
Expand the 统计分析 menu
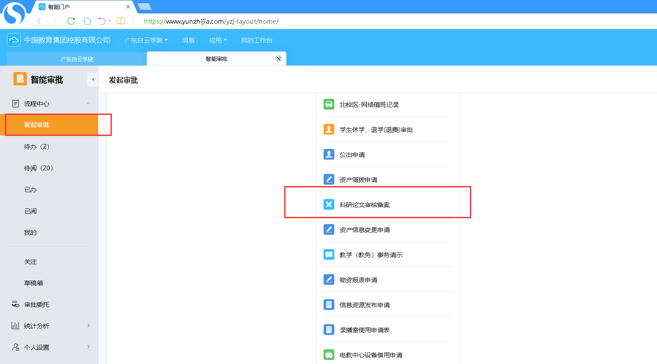88,326
